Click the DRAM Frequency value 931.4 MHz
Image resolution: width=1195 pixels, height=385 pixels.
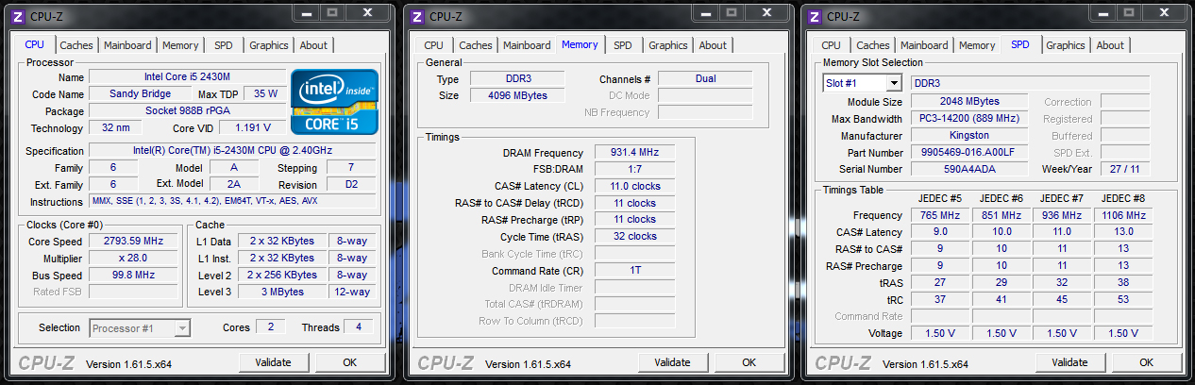[634, 153]
